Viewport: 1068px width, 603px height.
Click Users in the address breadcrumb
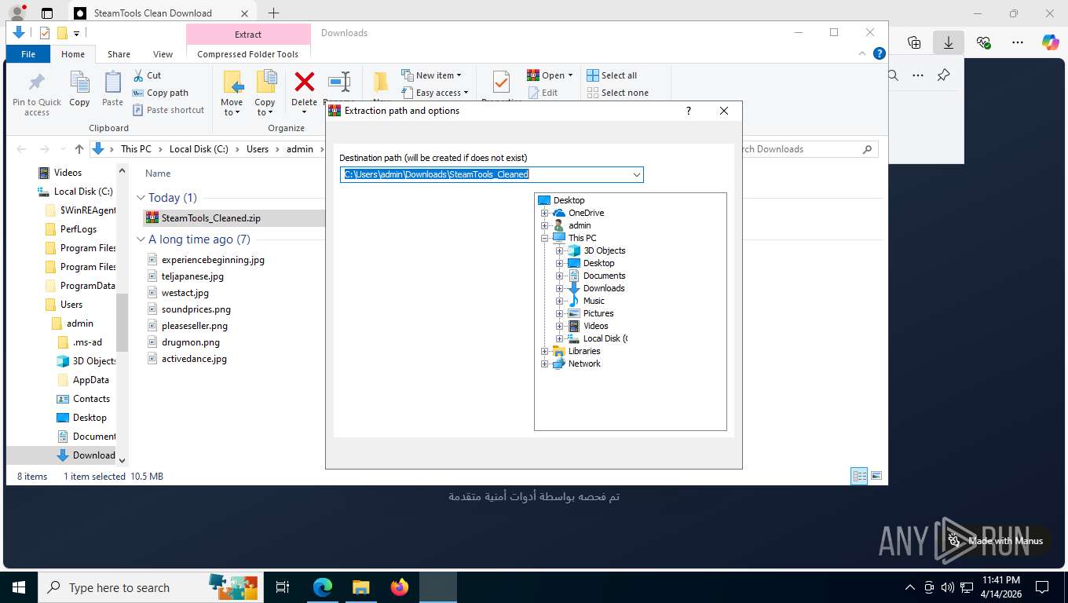tap(258, 149)
